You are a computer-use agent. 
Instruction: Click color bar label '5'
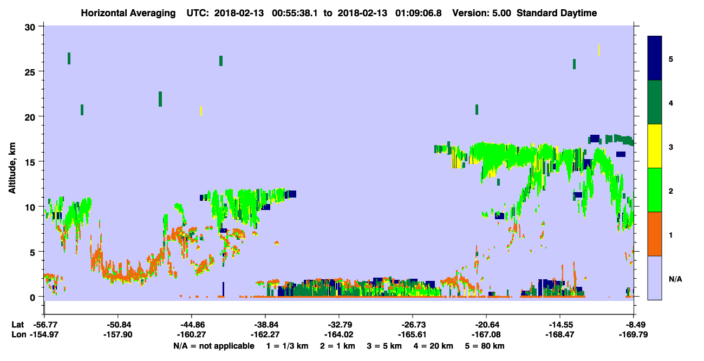click(671, 58)
